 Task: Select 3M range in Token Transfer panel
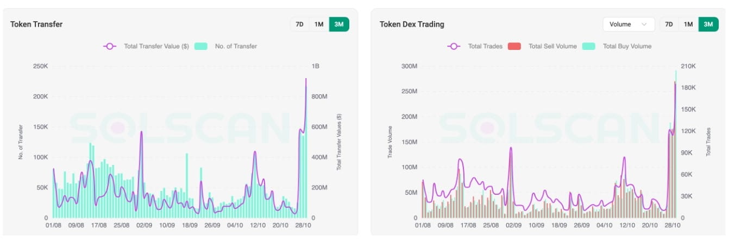(x=339, y=24)
